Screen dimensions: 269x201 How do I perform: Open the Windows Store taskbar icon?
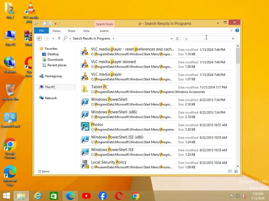[x=54, y=196]
